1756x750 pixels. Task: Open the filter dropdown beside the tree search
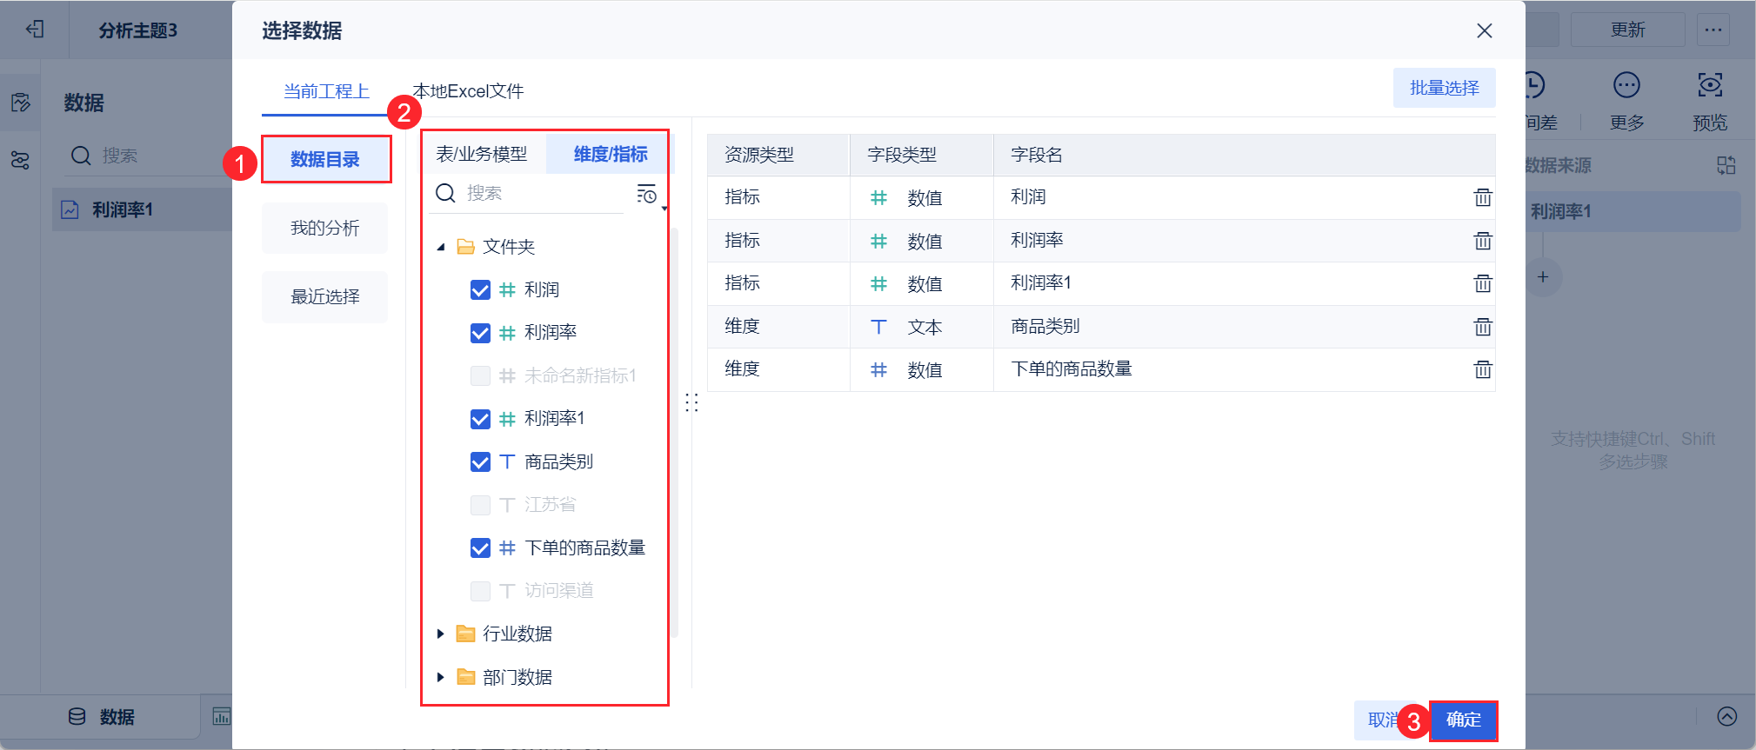pyautogui.click(x=649, y=195)
